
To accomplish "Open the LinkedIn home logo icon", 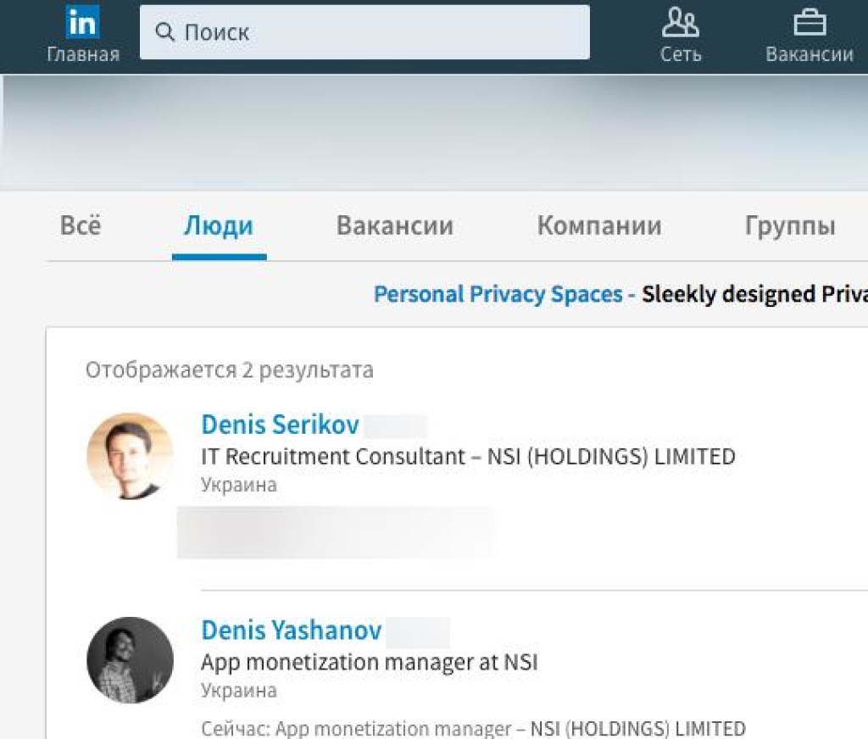I will tap(83, 22).
